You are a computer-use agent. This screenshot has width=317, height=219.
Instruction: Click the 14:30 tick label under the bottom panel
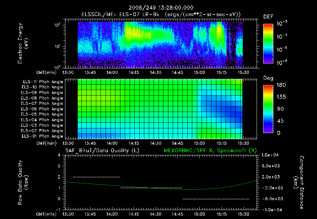pos(156,214)
